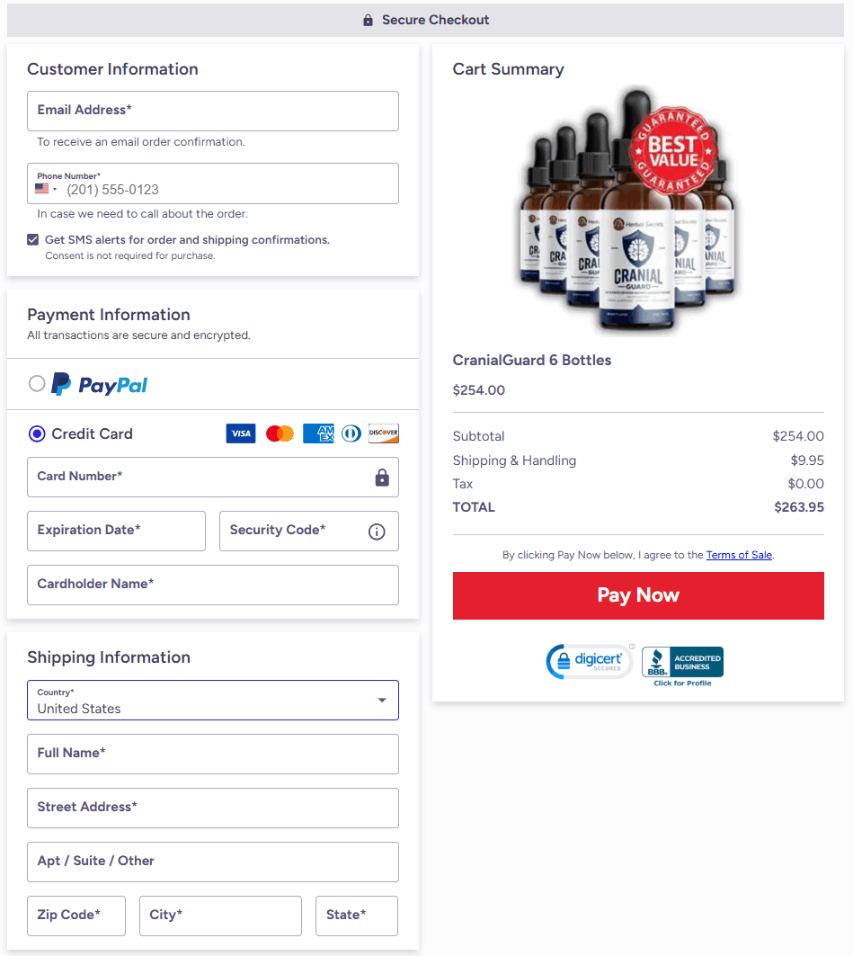Click the American Express logo
Image resolution: width=853 pixels, height=956 pixels.
coord(318,433)
